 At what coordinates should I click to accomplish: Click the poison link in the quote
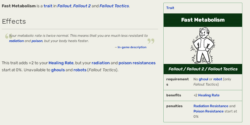[x=37, y=41]
